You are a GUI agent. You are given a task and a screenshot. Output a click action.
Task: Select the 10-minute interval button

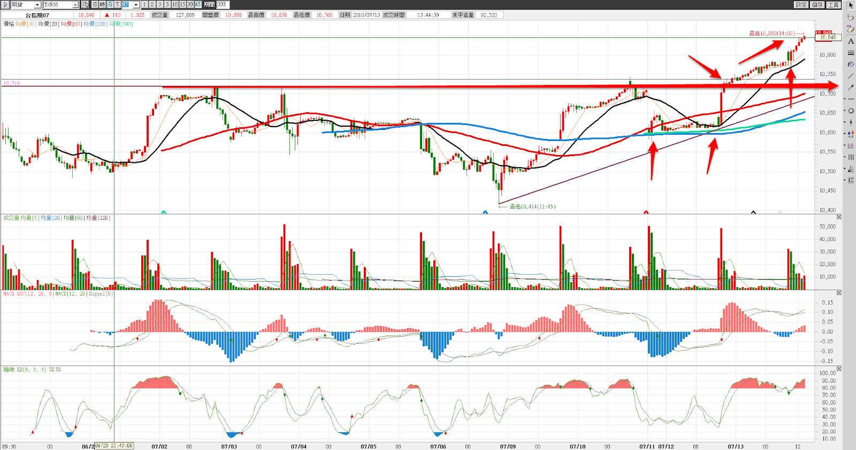pos(175,5)
